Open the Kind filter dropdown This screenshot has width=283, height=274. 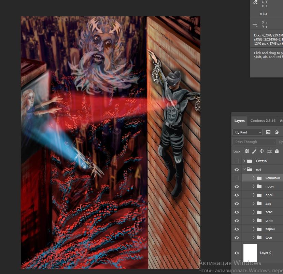tap(247, 132)
